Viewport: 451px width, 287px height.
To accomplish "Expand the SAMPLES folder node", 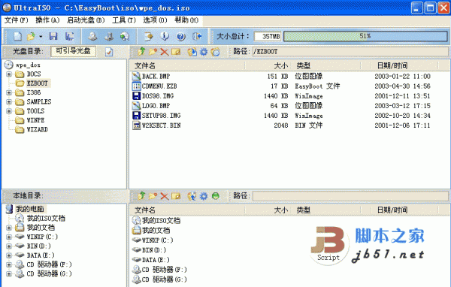I will point(9,101).
